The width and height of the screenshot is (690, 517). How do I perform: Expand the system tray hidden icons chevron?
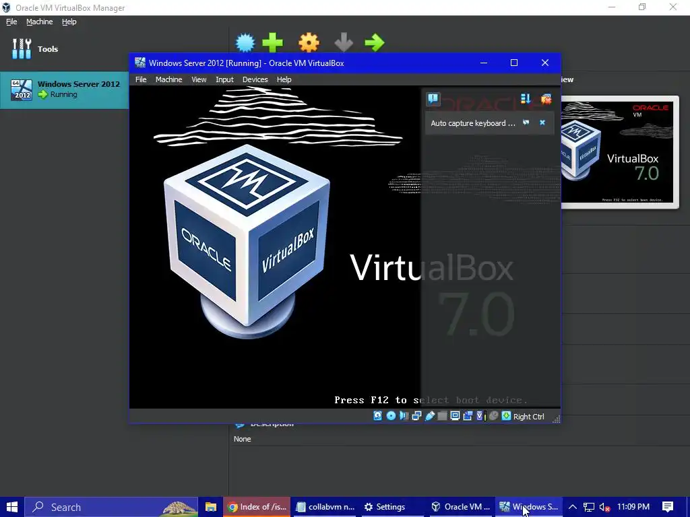point(573,507)
